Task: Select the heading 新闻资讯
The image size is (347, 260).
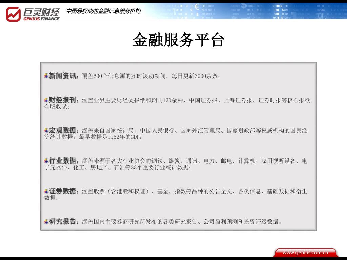Action: [x=63, y=76]
